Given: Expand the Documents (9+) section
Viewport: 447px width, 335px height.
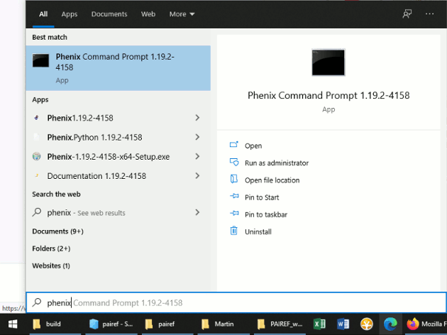Looking at the screenshot, I should (58, 231).
